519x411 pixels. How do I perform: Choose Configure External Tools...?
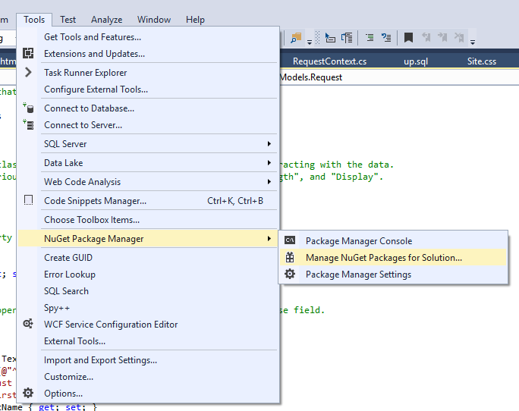click(148, 89)
